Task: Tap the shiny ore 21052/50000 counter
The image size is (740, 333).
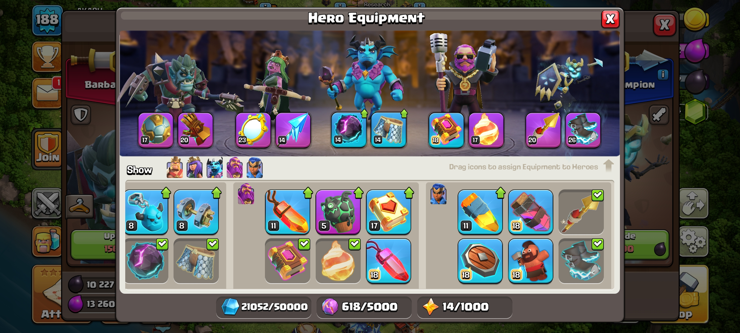Action: 264,307
